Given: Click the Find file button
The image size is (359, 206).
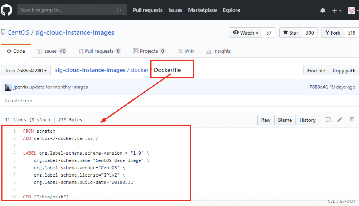Looking at the screenshot, I should [x=316, y=71].
